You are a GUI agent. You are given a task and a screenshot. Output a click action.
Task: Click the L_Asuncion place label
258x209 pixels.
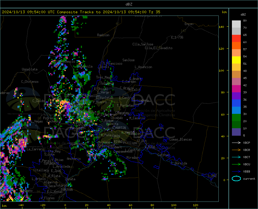(x=143, y=67)
